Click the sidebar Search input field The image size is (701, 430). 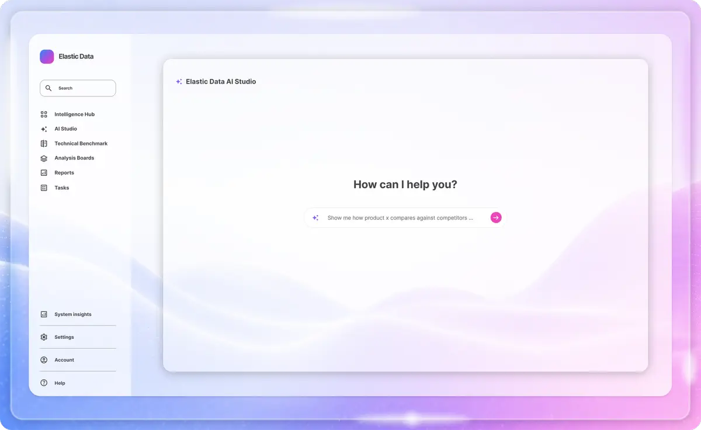point(78,88)
